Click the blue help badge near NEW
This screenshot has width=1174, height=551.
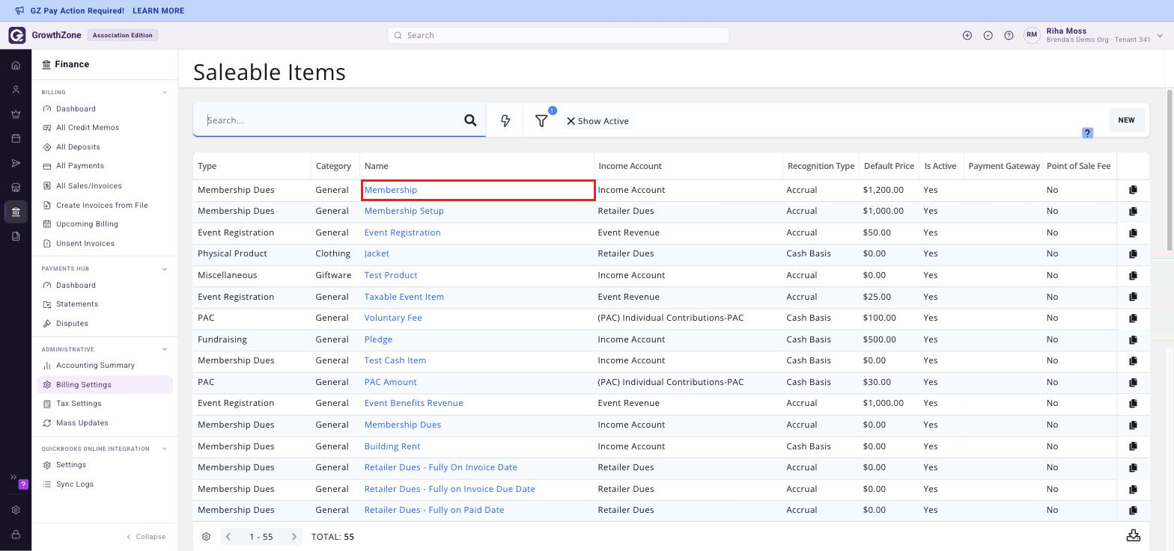(1087, 133)
